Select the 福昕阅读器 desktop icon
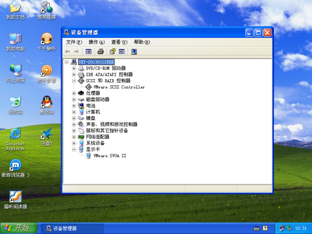Image resolution: width=312 pixels, height=234 pixels. tap(15, 200)
